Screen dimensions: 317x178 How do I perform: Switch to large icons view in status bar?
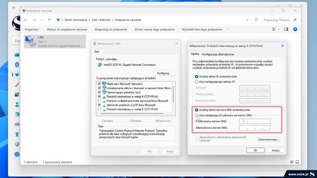pyautogui.click(x=297, y=162)
